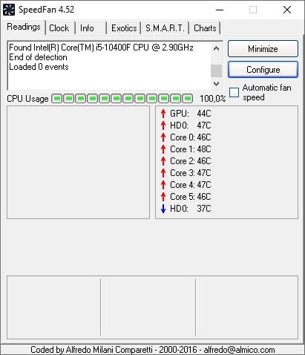305x355 pixels.
Task: Click the red arrow beside Core 5
Action: (163, 197)
